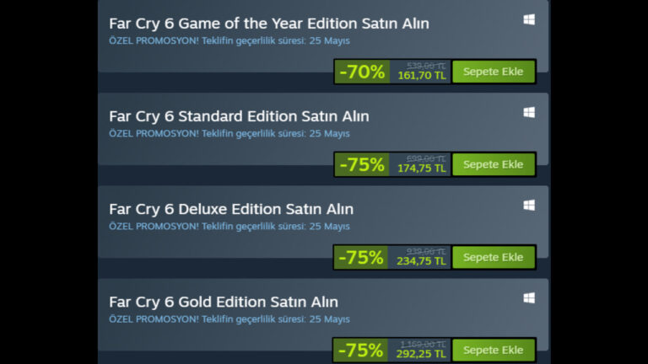Image resolution: width=648 pixels, height=364 pixels.
Task: Click Windows icon on Game of the Year Edition
Action: [529, 19]
